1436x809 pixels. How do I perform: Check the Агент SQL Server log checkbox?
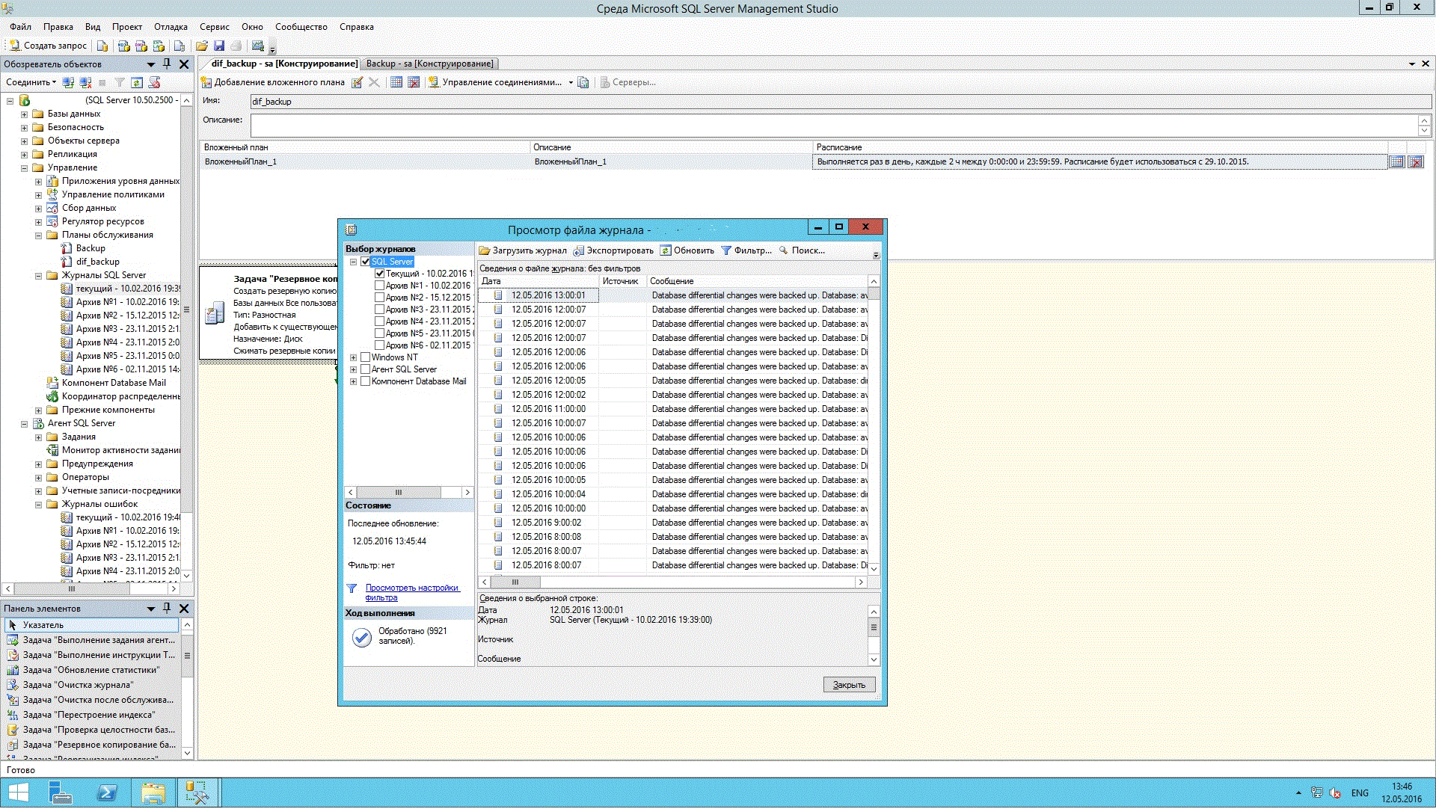click(366, 369)
